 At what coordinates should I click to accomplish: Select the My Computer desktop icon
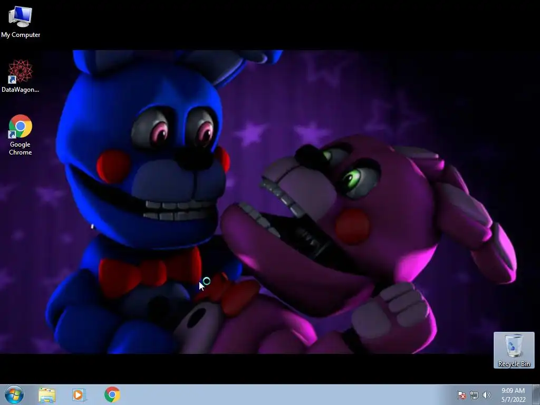[21, 22]
